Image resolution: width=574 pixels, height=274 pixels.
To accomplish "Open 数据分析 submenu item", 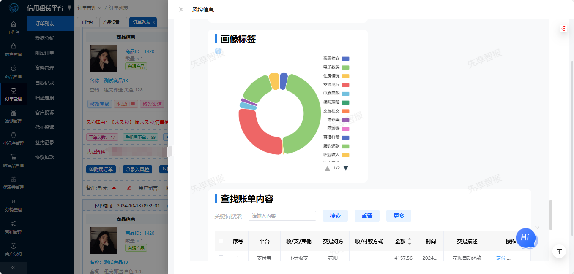I will tap(44, 38).
